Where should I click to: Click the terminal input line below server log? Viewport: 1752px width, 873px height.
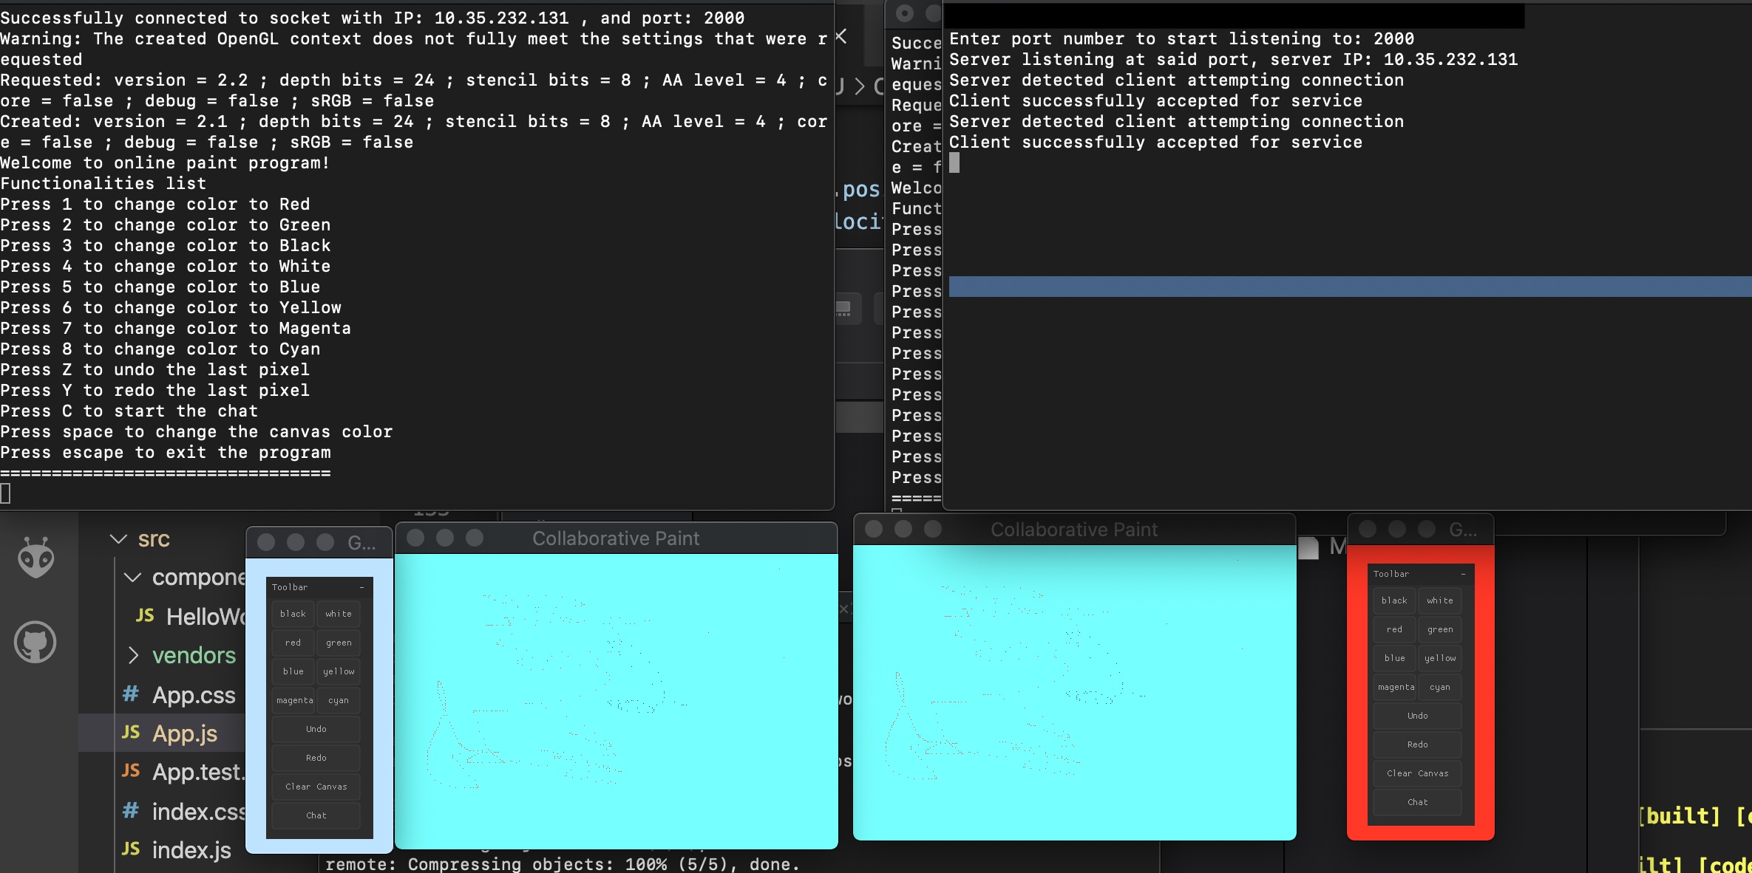(956, 163)
